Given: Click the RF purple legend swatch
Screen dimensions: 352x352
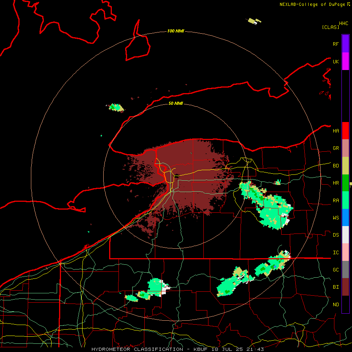Looking at the screenshot, I should point(345,44).
